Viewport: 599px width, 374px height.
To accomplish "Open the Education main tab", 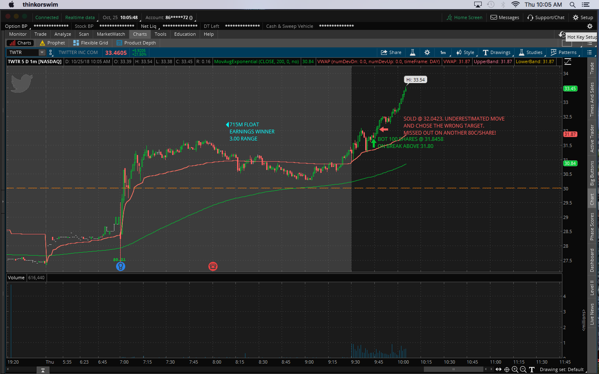I will (185, 34).
